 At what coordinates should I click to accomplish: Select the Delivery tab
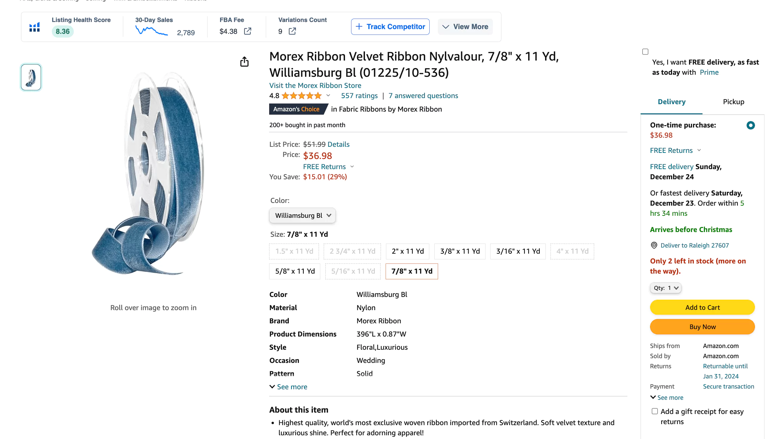pos(671,102)
